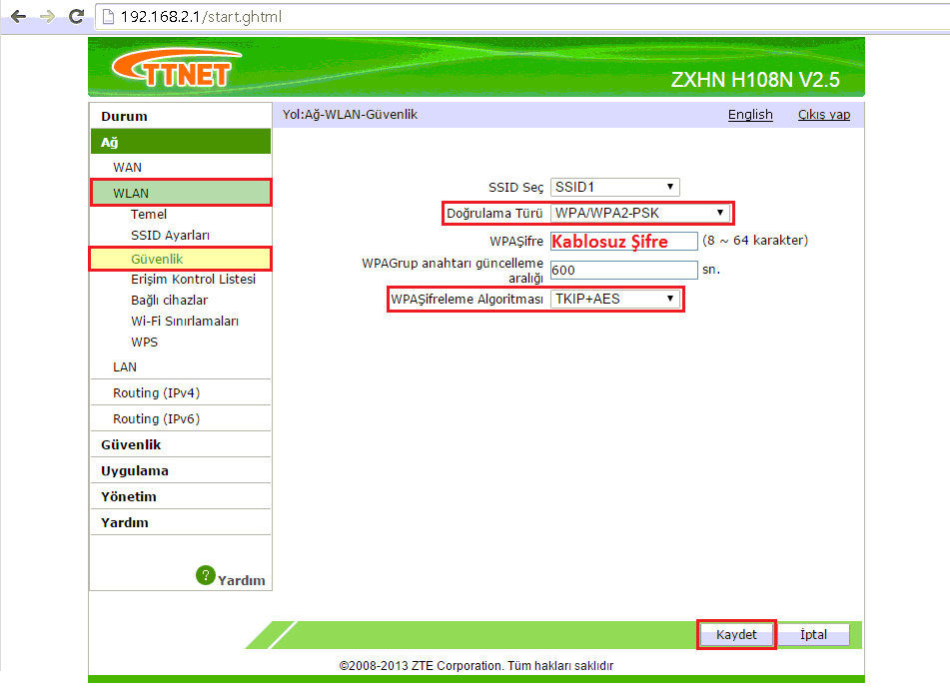Click the WPAŞifre password input field
950x692 pixels.
(623, 240)
